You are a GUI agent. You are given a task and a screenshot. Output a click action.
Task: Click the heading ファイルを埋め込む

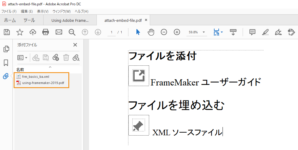point(176,105)
